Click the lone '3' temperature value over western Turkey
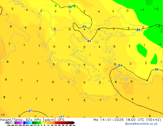This screenshot has height=126, width=163. click(130, 64)
